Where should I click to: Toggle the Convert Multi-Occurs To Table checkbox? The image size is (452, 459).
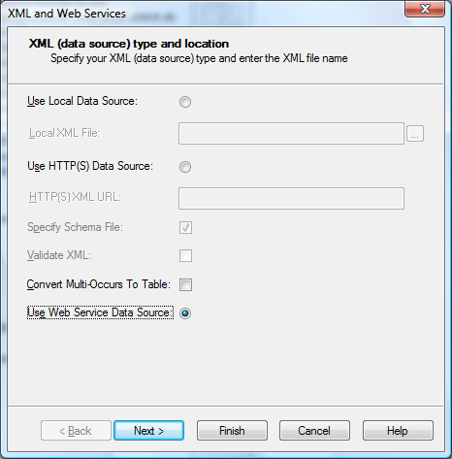click(185, 285)
